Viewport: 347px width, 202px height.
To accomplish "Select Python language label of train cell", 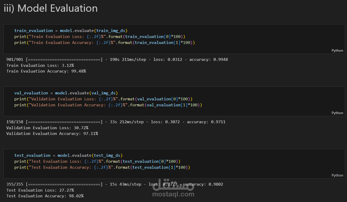I will tap(337, 50).
